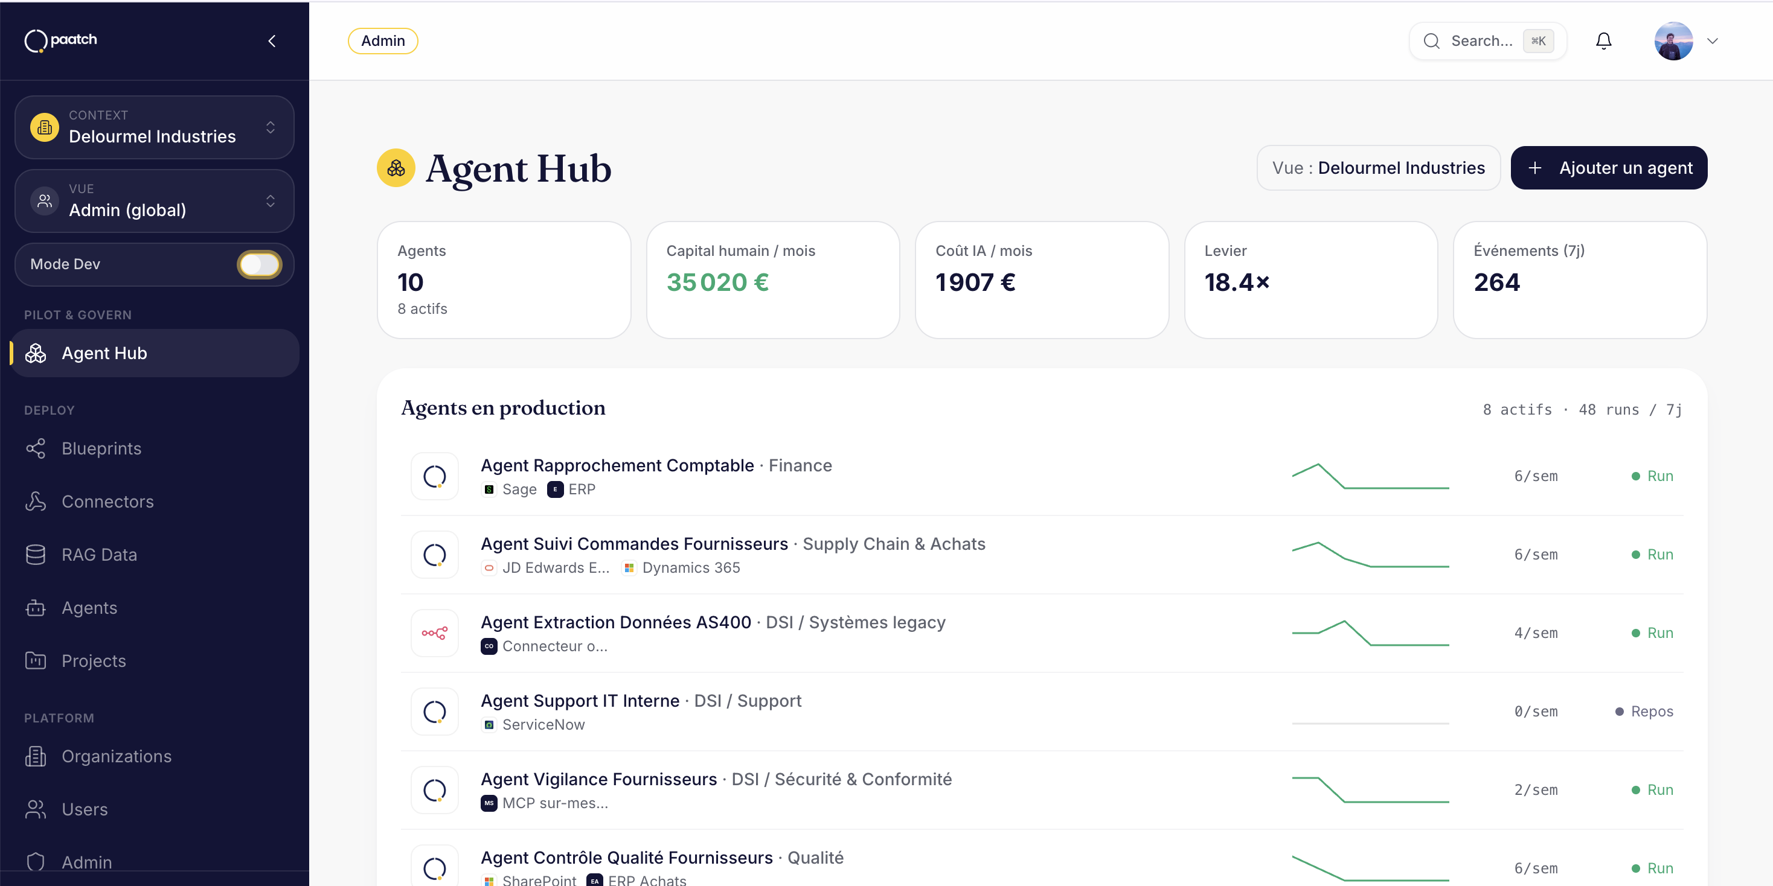This screenshot has width=1773, height=886.
Task: Click the Agent Support IT Interne avatar icon
Action: [x=434, y=712]
